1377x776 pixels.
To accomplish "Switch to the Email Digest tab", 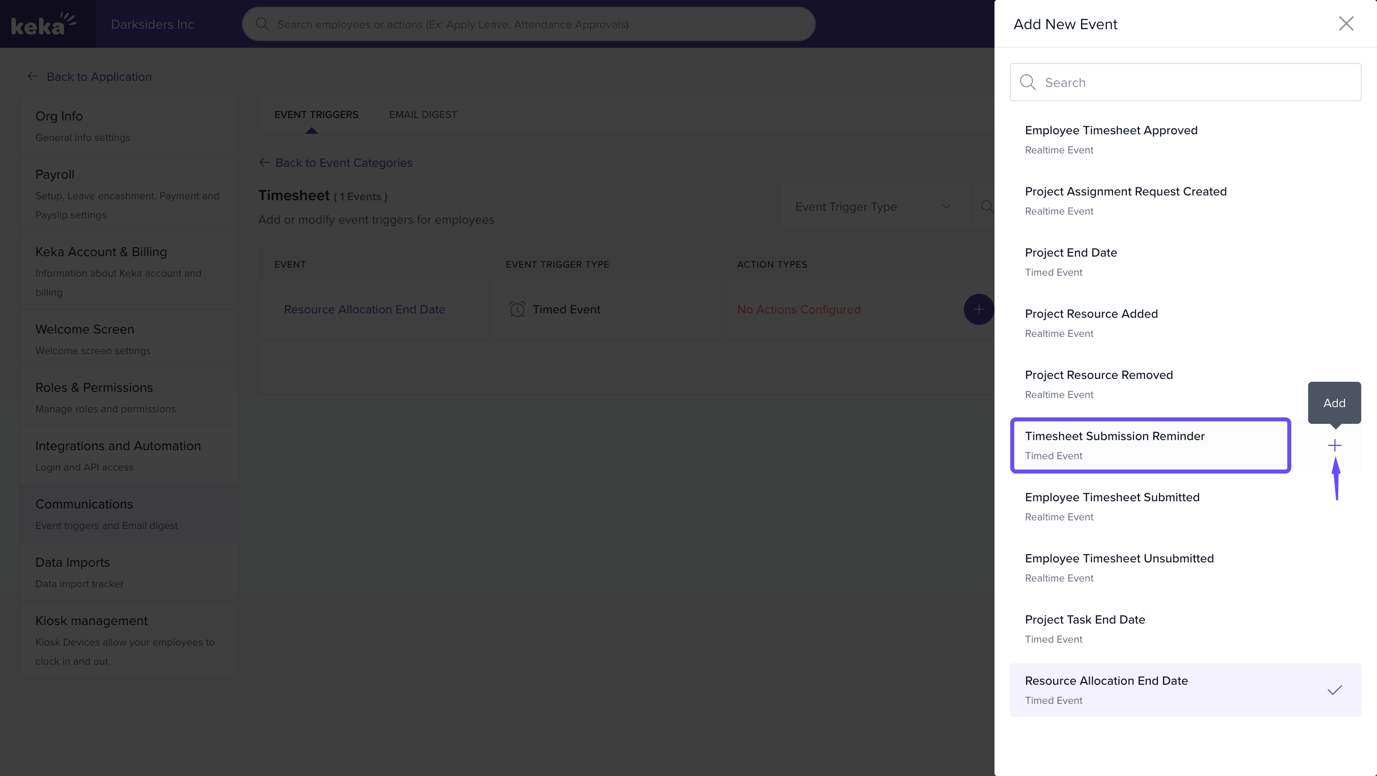I will pos(422,115).
